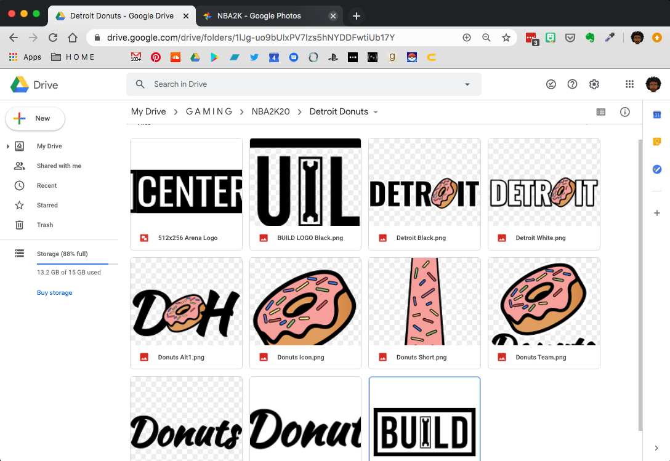Open Drive ready-for-offline check icon
The height and width of the screenshot is (461, 670).
(551, 84)
